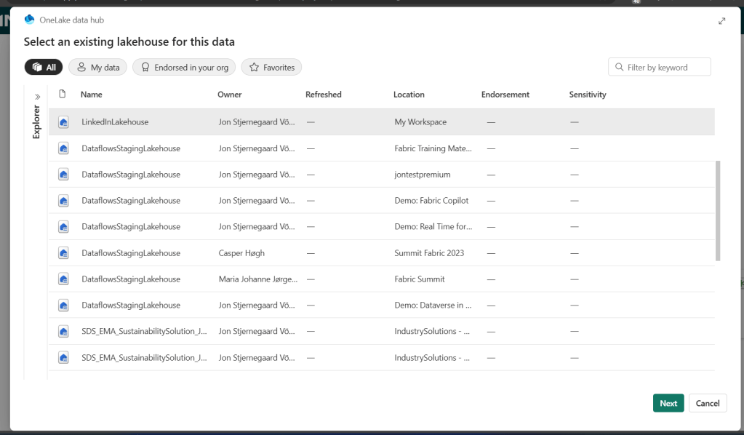Viewport: 744px width, 435px height.
Task: Sort by the Location column header
Action: pos(409,95)
